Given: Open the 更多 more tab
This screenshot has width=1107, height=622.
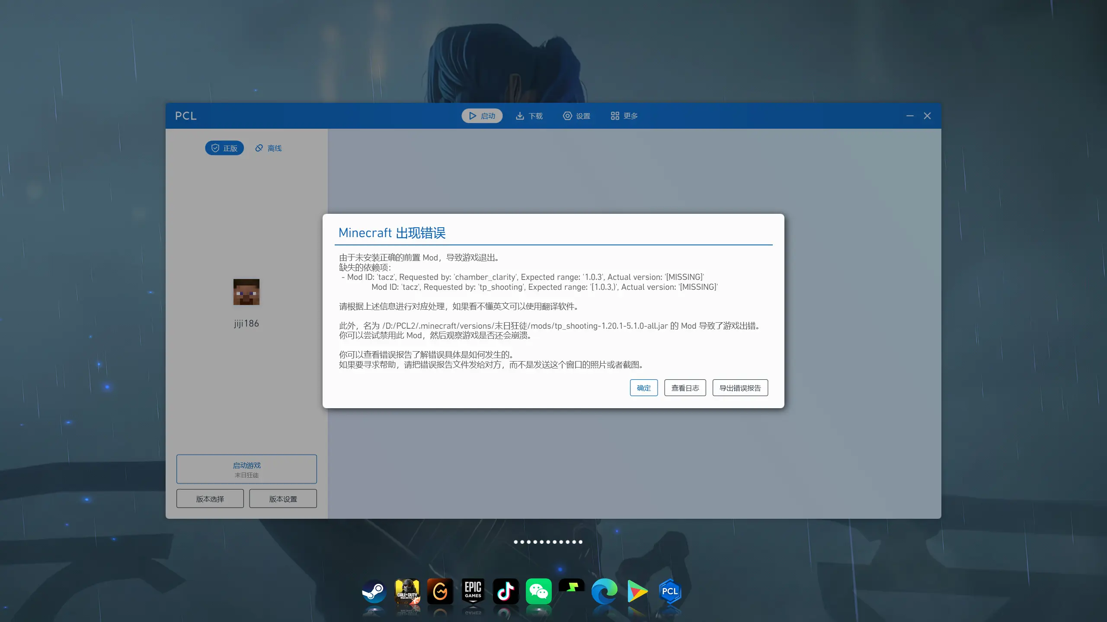Looking at the screenshot, I should tap(624, 116).
